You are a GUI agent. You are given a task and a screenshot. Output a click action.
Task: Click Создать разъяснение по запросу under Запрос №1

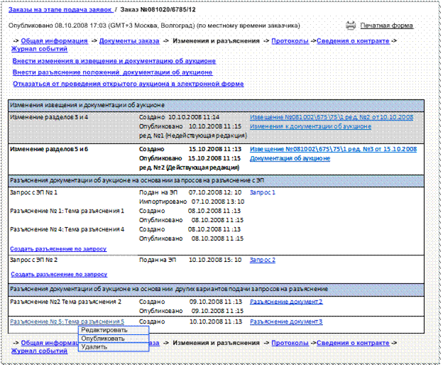(58, 249)
